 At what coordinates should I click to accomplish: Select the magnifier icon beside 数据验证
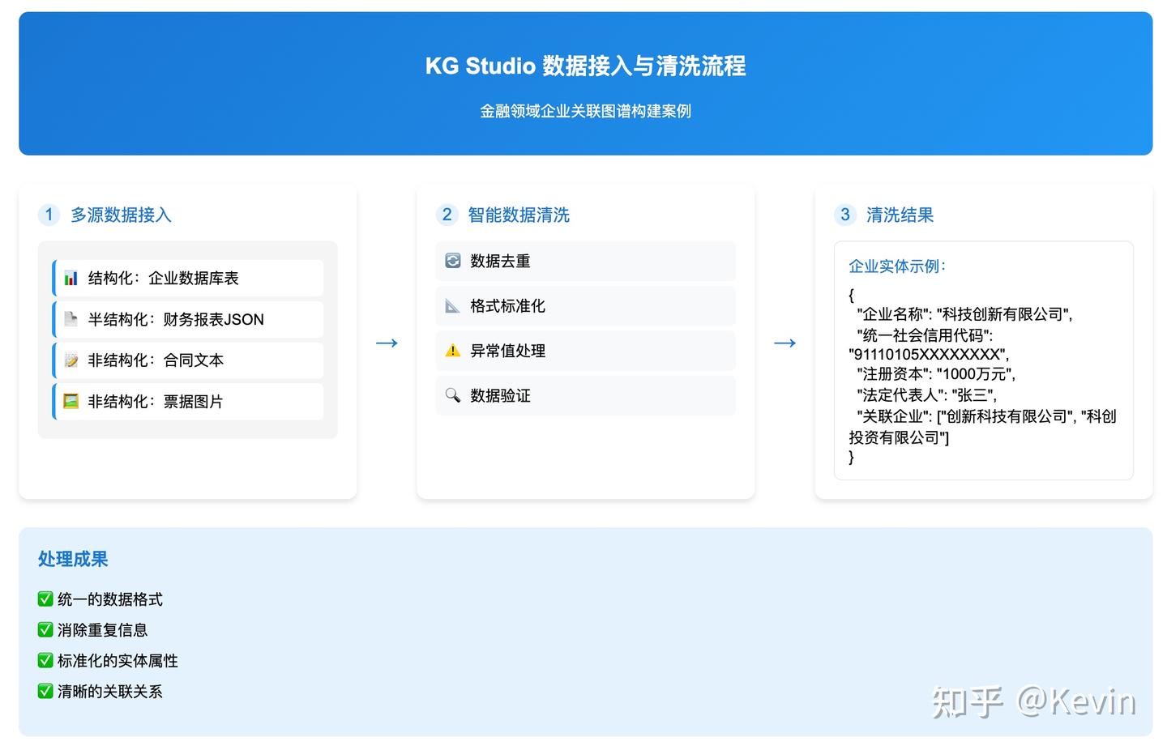pyautogui.click(x=452, y=395)
